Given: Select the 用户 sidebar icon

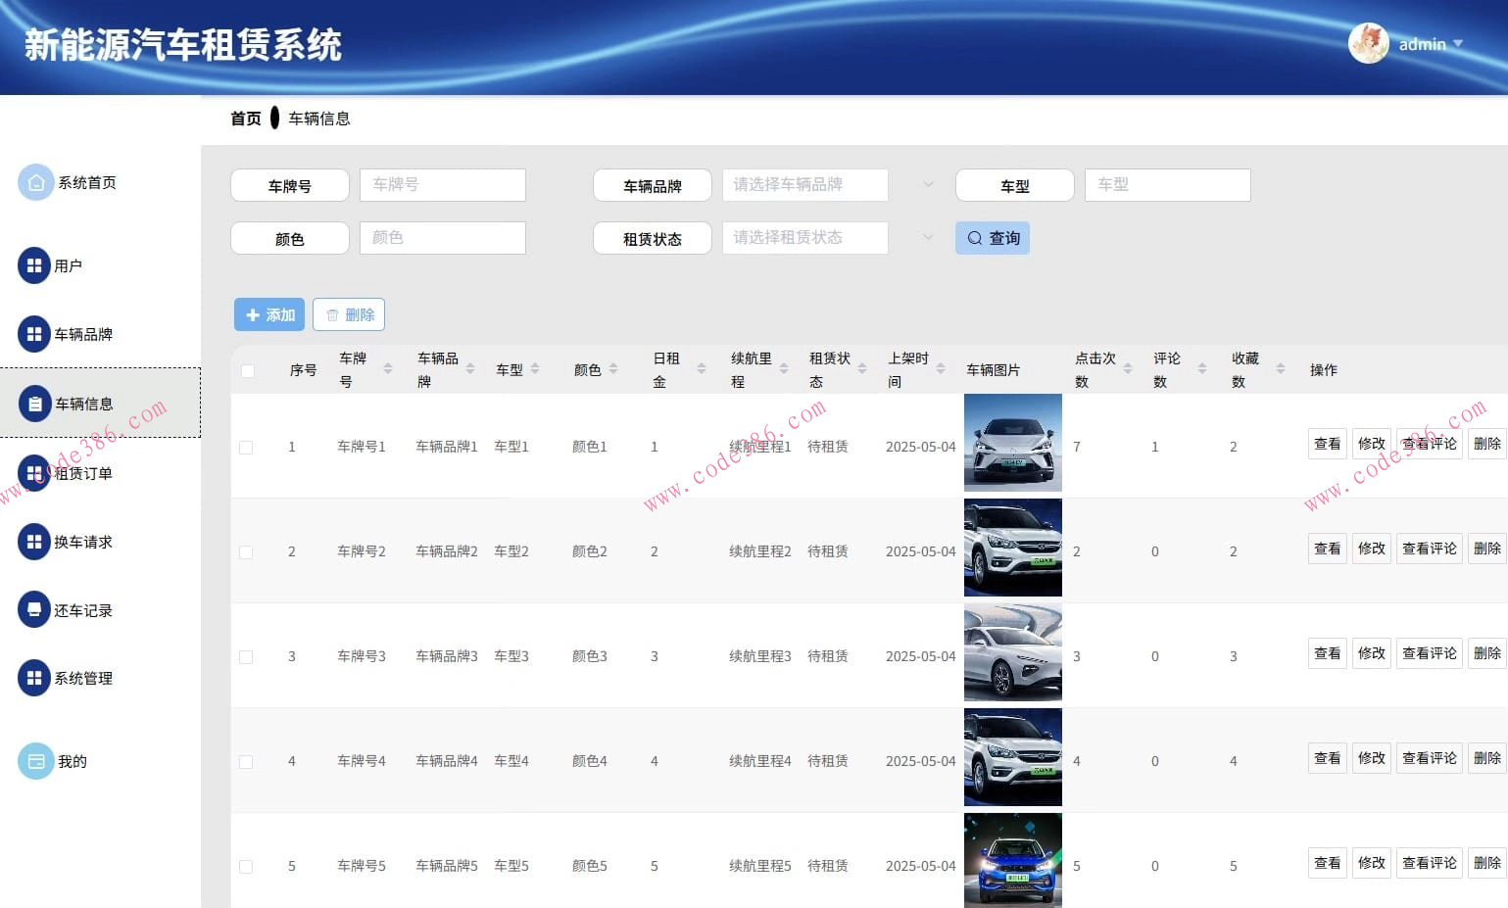Looking at the screenshot, I should point(36,264).
